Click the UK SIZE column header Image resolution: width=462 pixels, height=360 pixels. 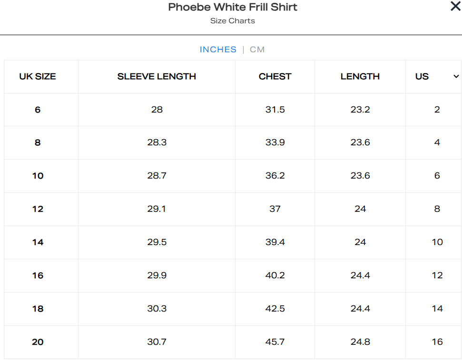coord(38,76)
